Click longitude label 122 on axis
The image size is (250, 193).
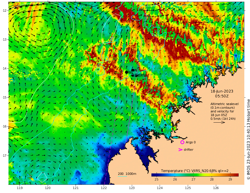104,188
